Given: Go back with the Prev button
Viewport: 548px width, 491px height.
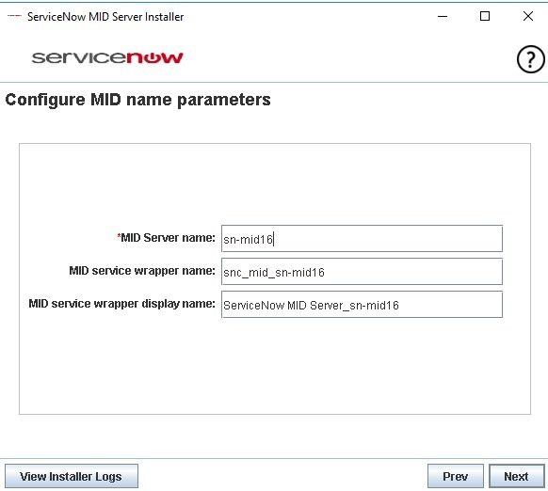Looking at the screenshot, I should tap(456, 476).
